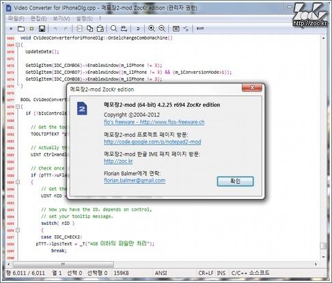
Task: Click the Select scheme toolbar icon
Action: pos(176,29)
